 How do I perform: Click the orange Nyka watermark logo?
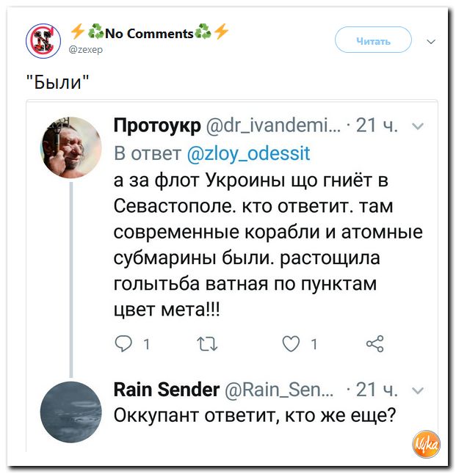tap(427, 444)
